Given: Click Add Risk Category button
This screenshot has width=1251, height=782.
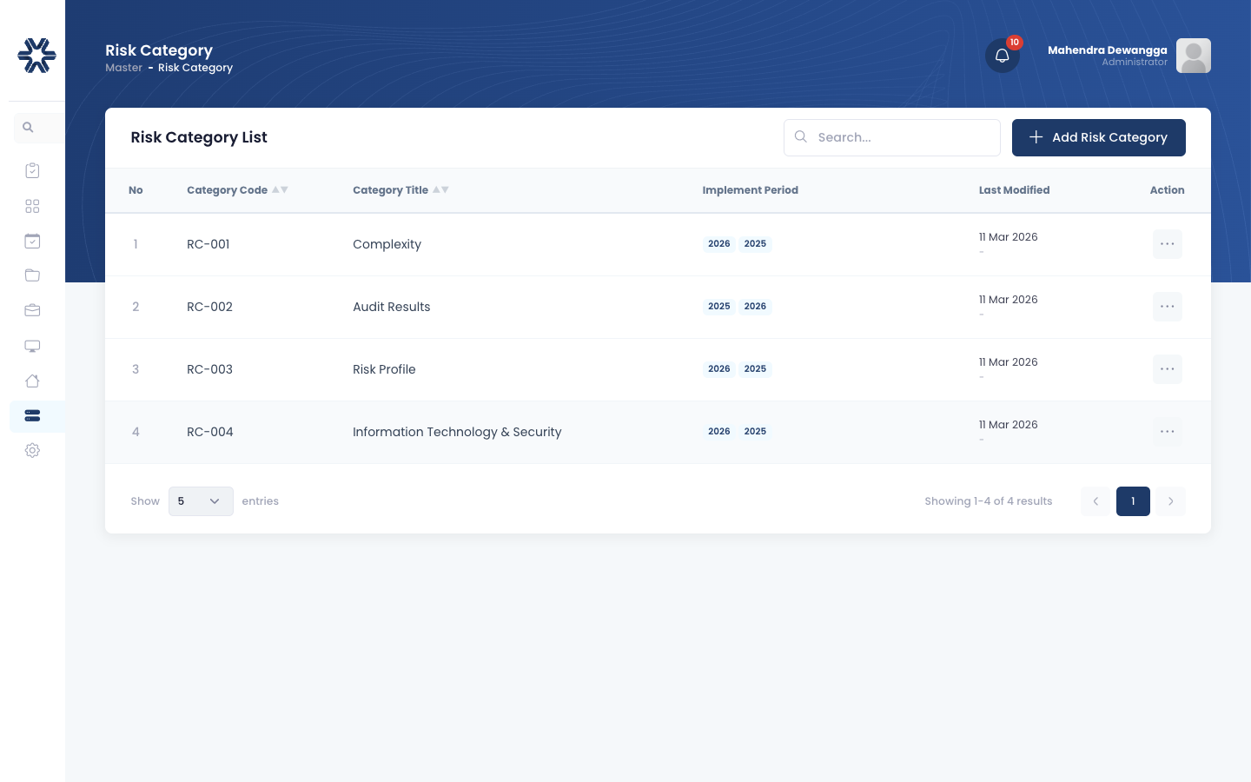Looking at the screenshot, I should [x=1099, y=137].
